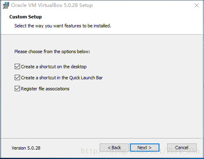Proceed using the 'Next >' button
Image resolution: width=204 pixels, height=159 pixels.
pyautogui.click(x=145, y=148)
